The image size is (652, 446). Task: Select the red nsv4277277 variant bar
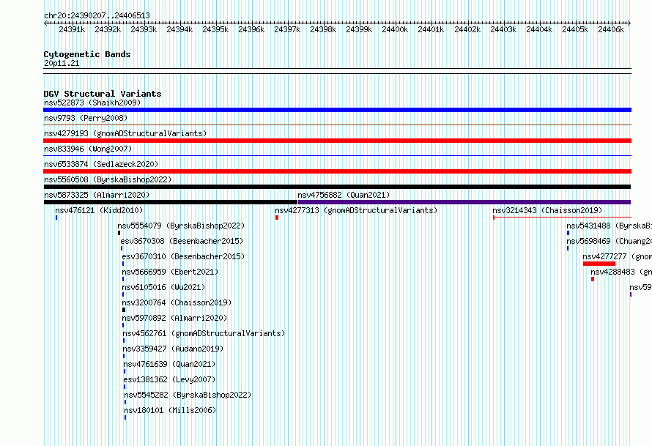[599, 264]
